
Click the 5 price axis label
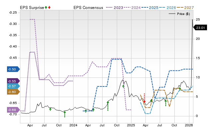pyautogui.click(x=197, y=97)
